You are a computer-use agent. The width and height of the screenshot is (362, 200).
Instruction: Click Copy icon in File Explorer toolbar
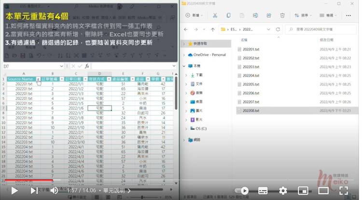228,15
